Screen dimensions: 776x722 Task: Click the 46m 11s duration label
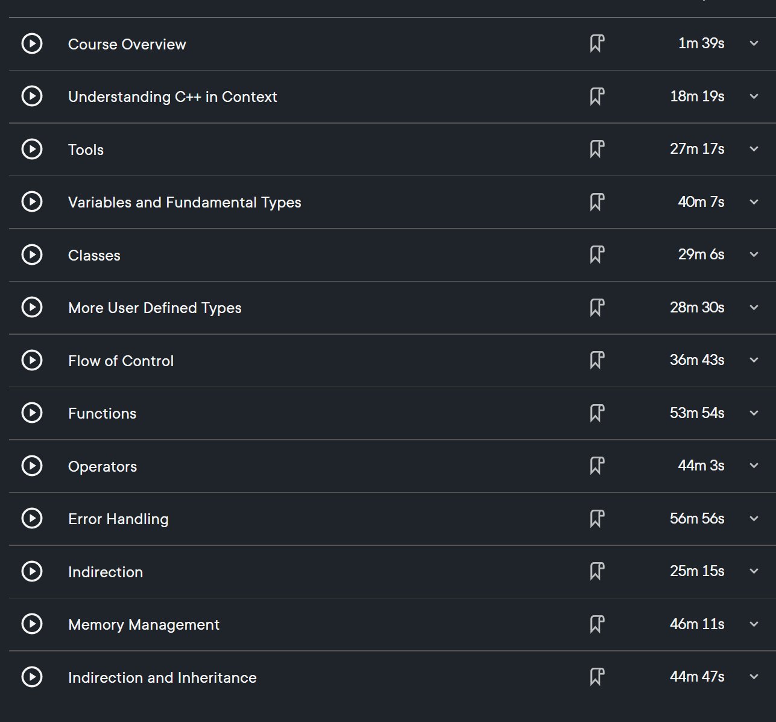pos(697,624)
